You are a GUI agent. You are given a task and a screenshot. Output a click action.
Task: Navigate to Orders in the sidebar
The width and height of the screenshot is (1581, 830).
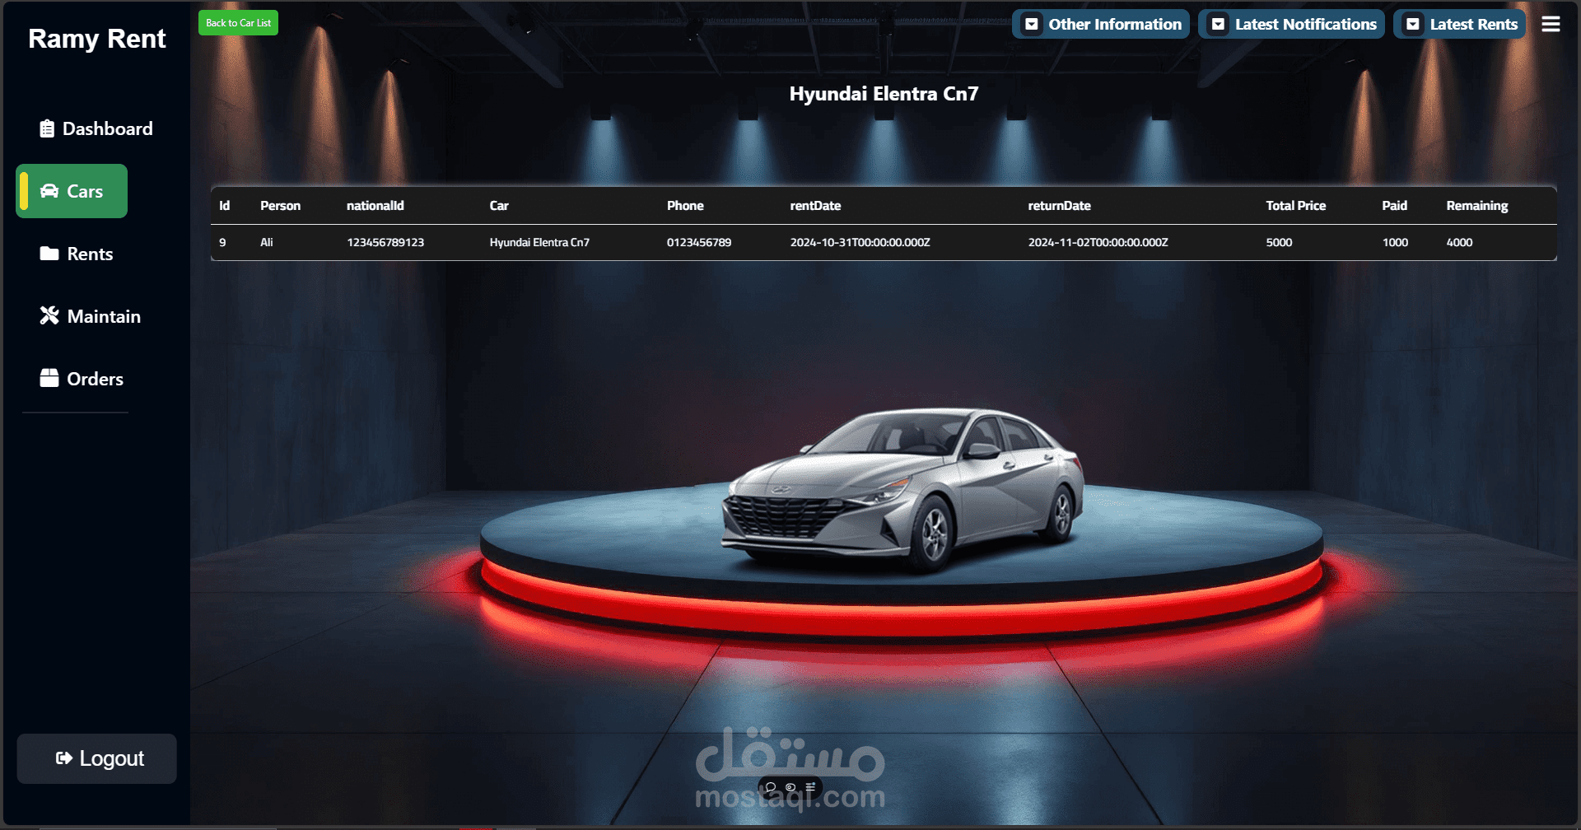[x=82, y=379]
